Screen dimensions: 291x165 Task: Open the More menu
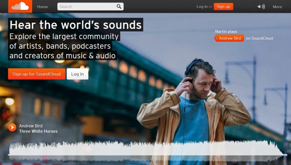[277, 7]
